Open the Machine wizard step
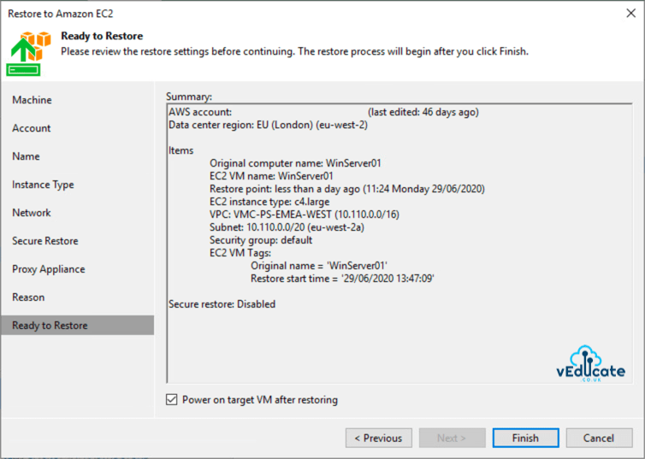 coord(32,100)
